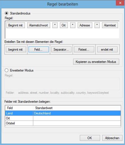Select separator between Ort and Adresse
125x145 pixels.
click(x=73, y=25)
